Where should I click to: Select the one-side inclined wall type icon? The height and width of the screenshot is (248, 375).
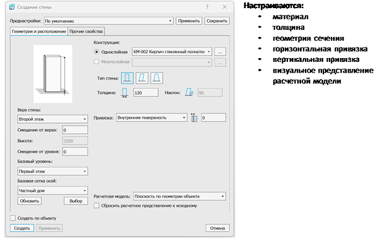pos(142,78)
